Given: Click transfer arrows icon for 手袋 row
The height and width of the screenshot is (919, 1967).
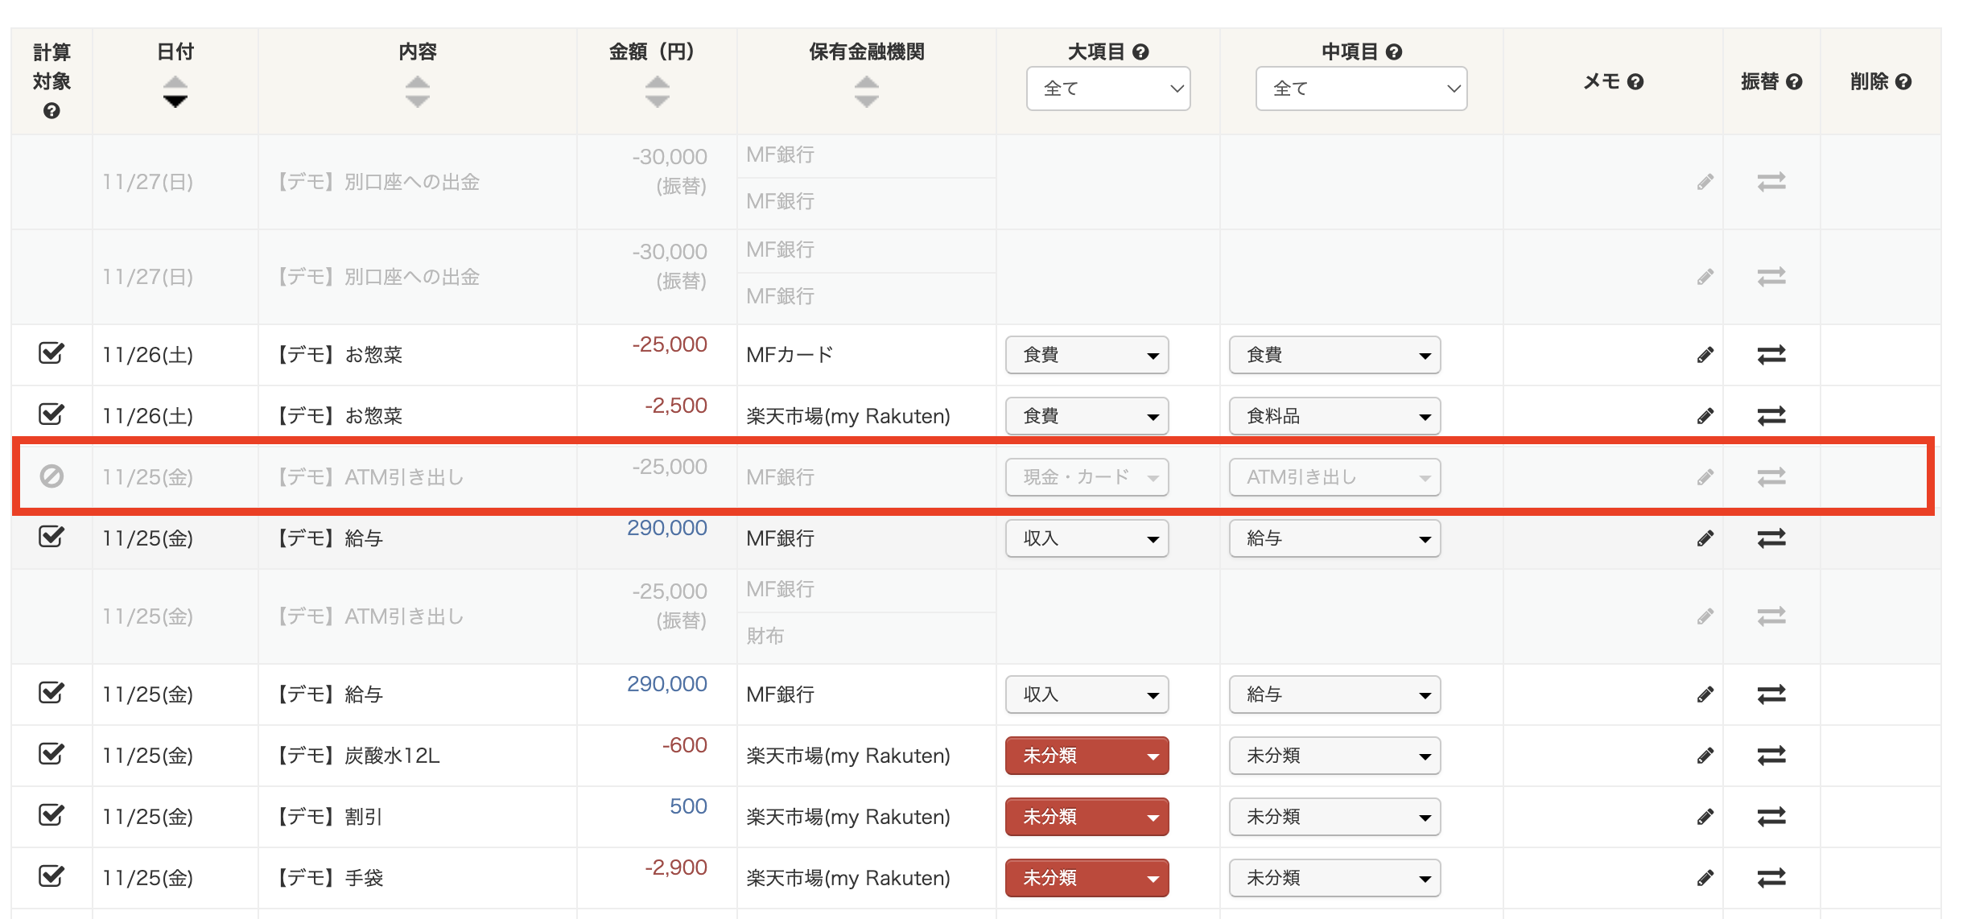Looking at the screenshot, I should pyautogui.click(x=1771, y=878).
